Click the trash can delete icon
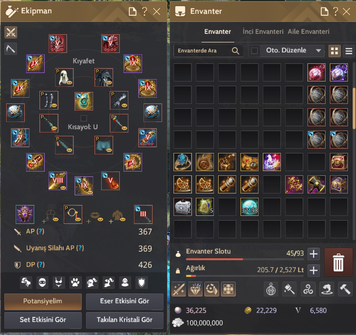The height and width of the screenshot is (335, 356). (338, 263)
